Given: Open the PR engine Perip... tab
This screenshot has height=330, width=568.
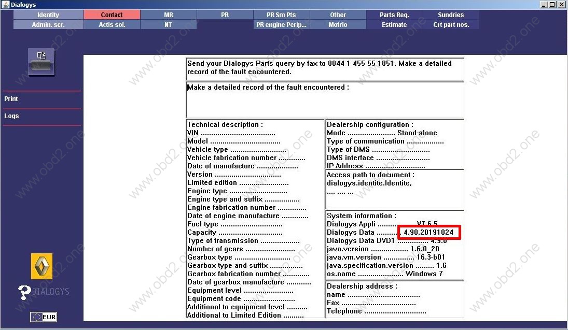Looking at the screenshot, I should point(281,24).
